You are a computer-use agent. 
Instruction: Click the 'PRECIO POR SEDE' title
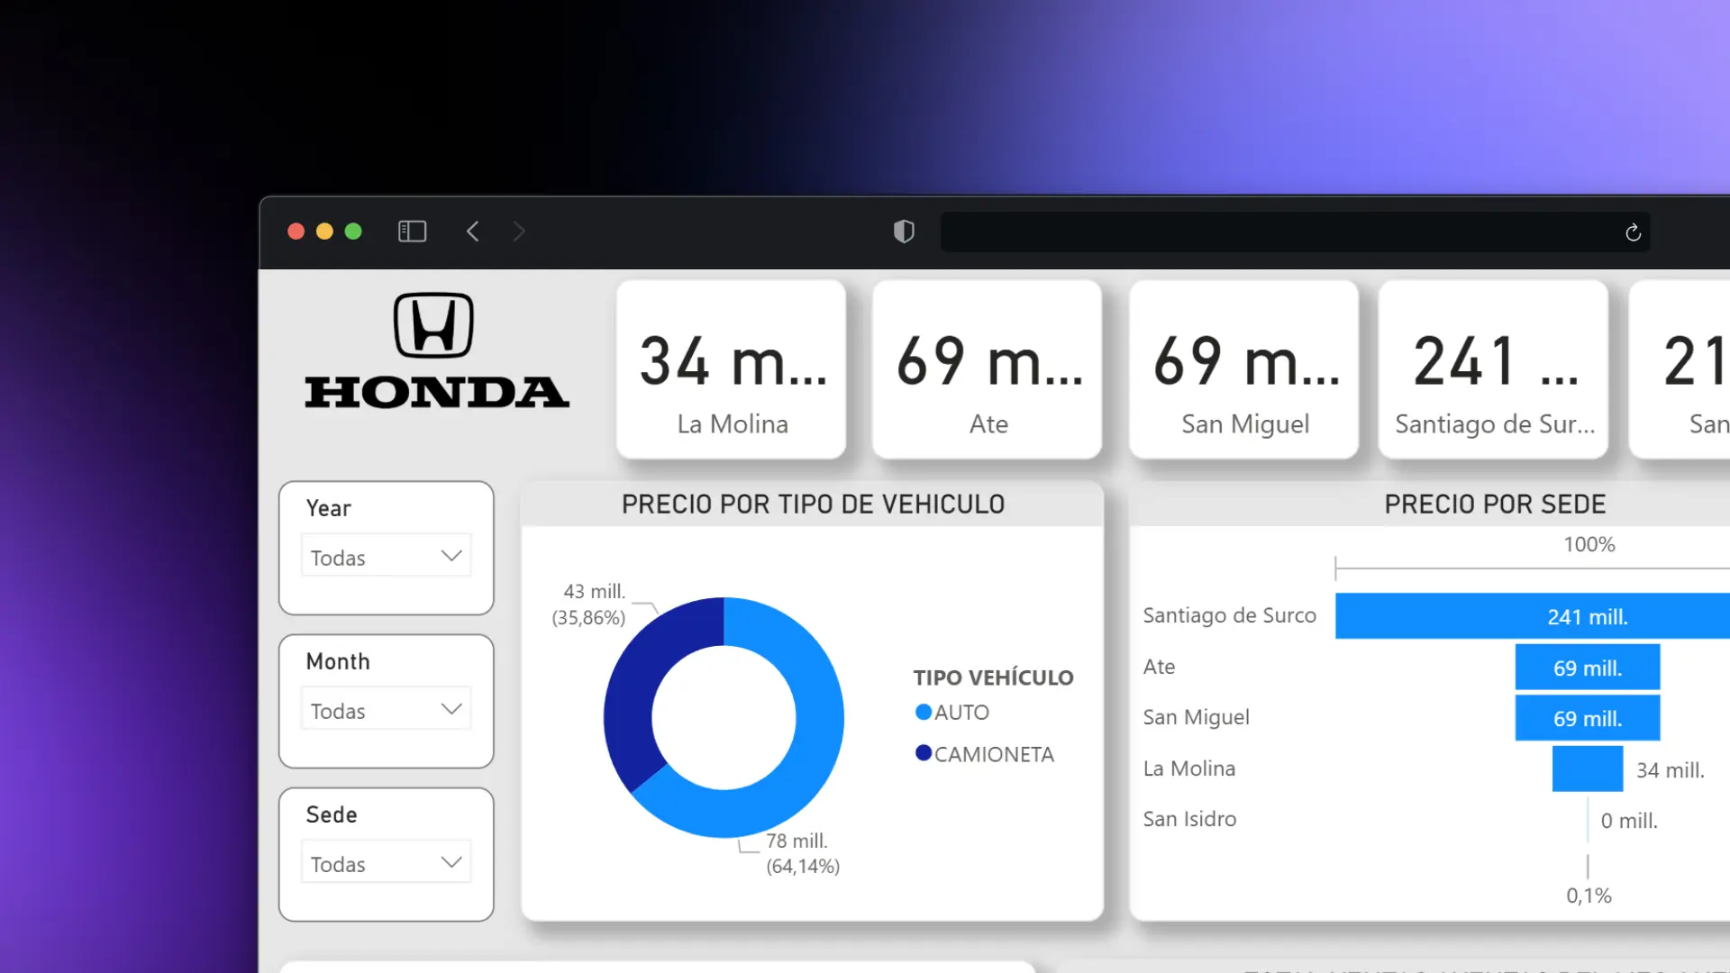point(1495,505)
